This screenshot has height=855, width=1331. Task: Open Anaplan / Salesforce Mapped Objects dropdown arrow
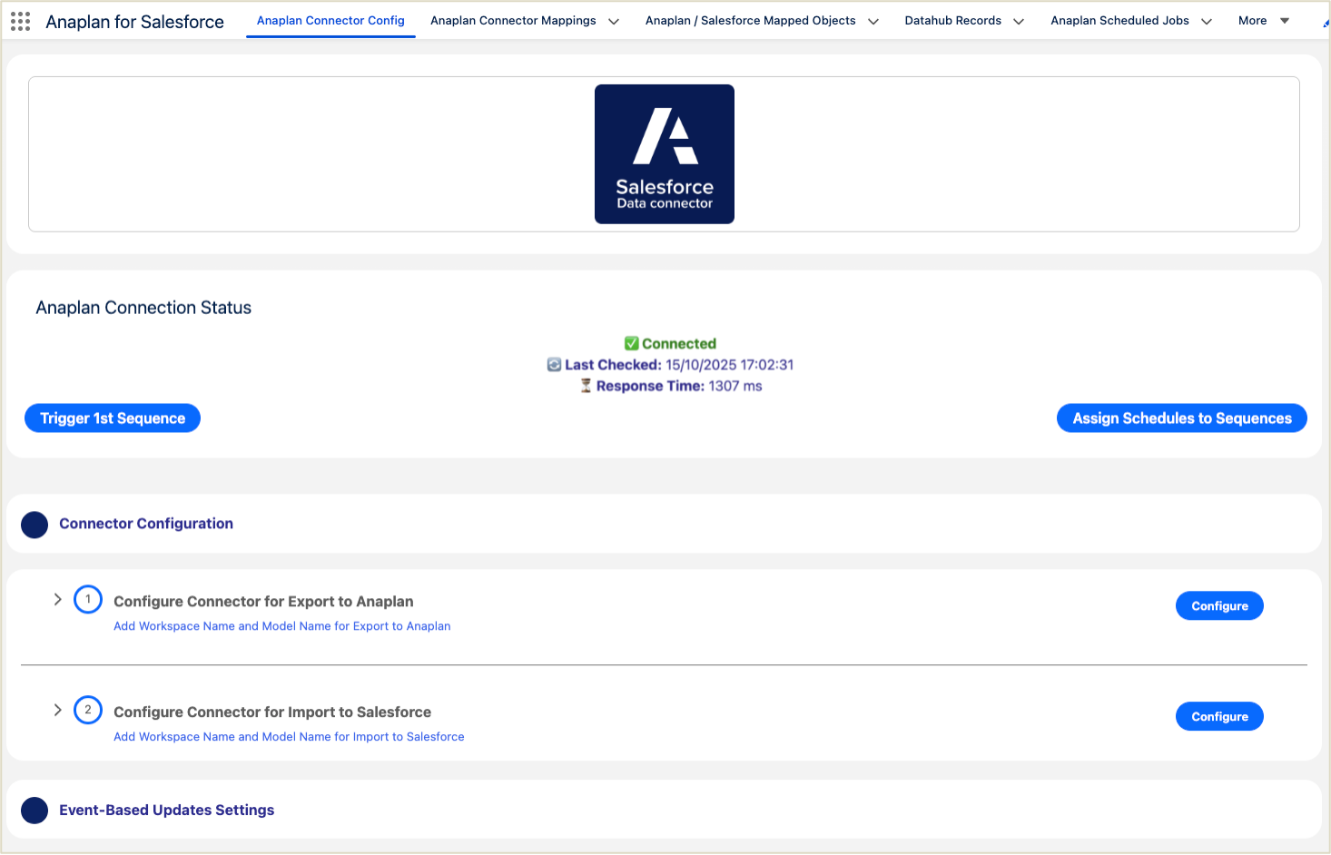click(x=873, y=22)
